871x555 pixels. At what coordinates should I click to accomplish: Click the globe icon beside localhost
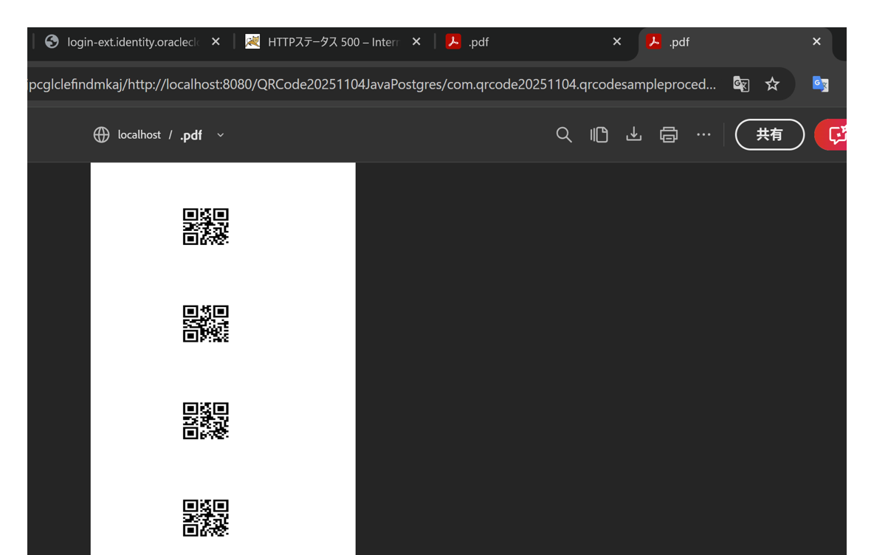tap(100, 134)
